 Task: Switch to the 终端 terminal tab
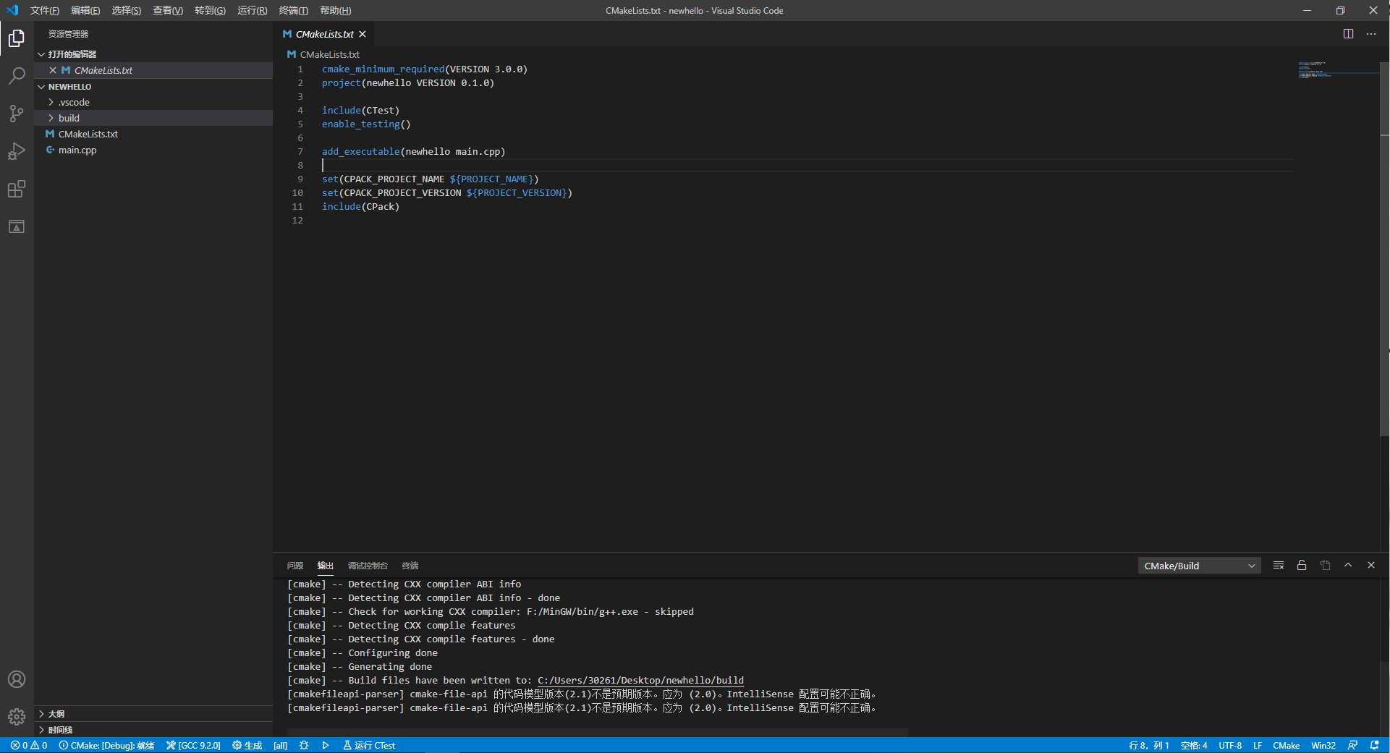click(410, 566)
